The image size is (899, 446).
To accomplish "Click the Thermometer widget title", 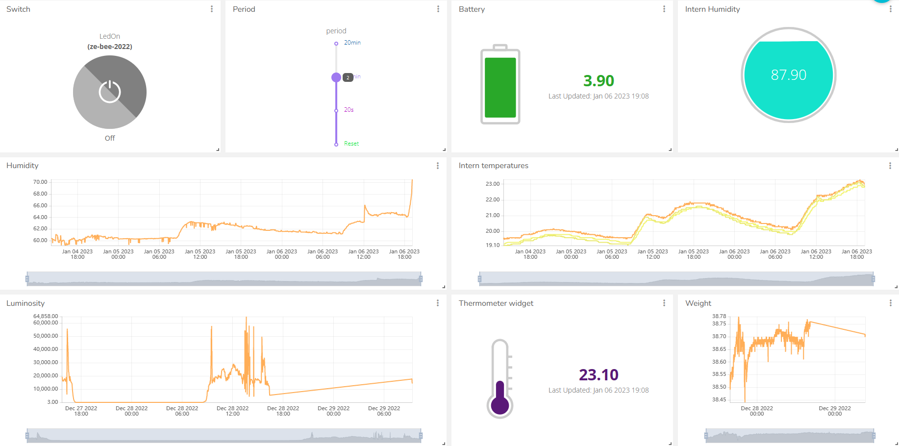I will click(x=496, y=303).
